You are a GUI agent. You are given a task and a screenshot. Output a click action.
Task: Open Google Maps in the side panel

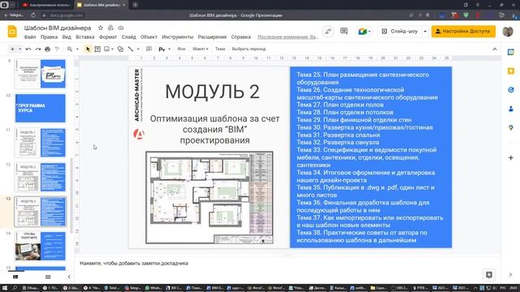(511, 127)
